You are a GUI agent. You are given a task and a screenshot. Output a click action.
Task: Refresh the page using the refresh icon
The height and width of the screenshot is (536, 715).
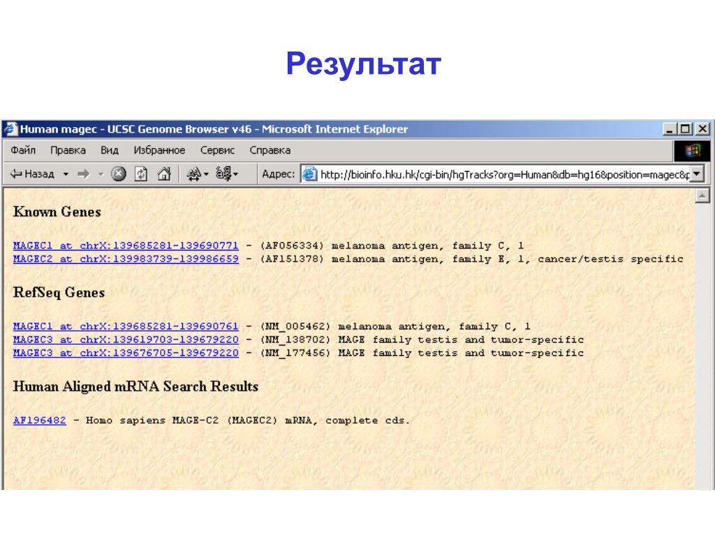(x=141, y=174)
